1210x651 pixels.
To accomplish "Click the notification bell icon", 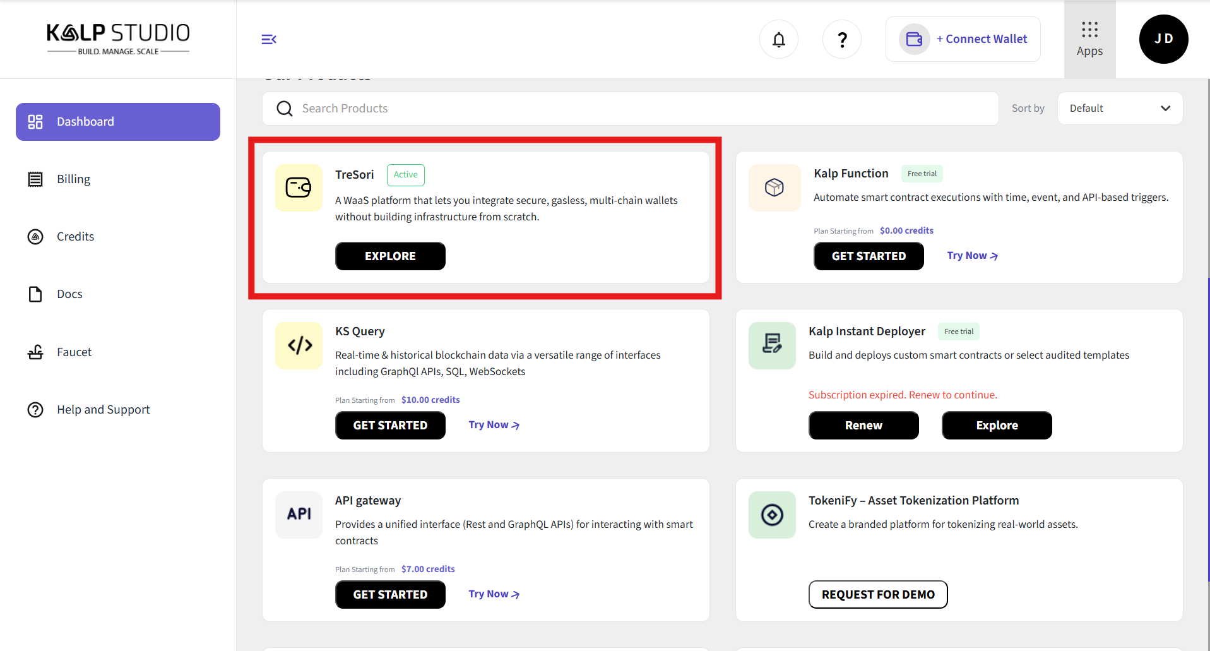I will 778,39.
